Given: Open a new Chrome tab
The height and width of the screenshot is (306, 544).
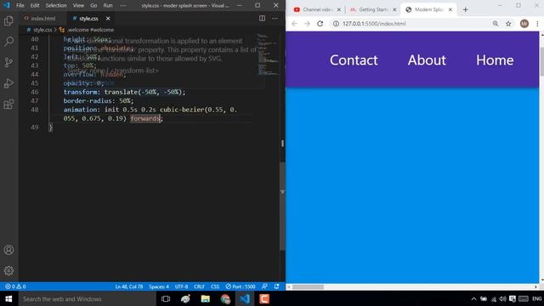Looking at the screenshot, I should (465, 9).
